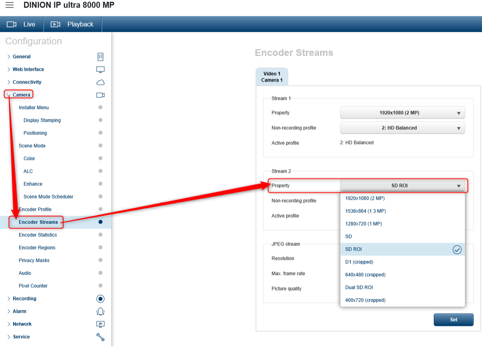Click the General checklist icon

pos(100,57)
